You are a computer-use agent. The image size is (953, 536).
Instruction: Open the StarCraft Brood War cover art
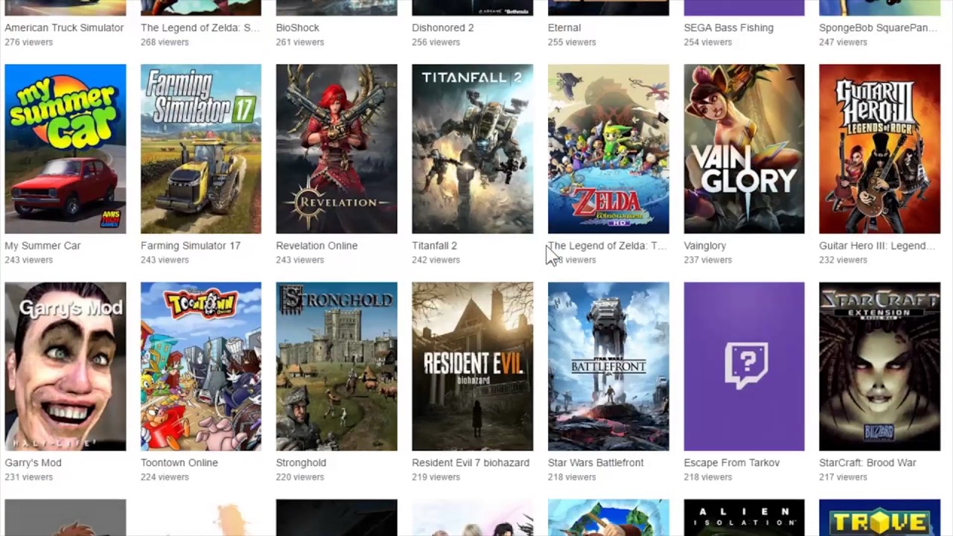click(880, 366)
